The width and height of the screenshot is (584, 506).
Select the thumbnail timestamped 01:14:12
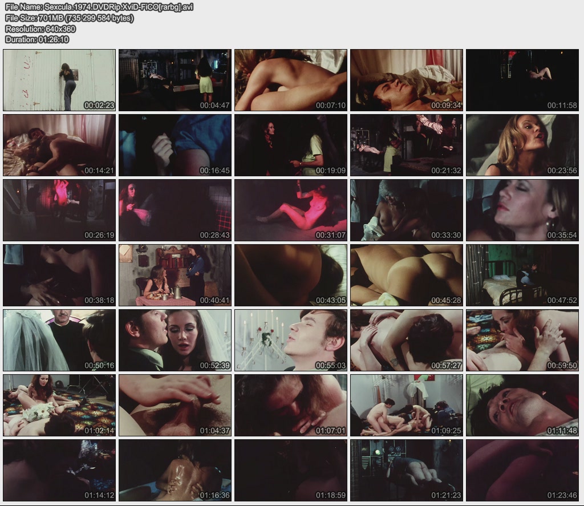coord(59,470)
